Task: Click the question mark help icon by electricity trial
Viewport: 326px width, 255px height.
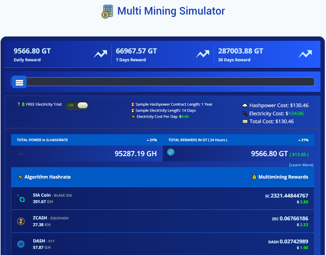Action: [x=19, y=104]
